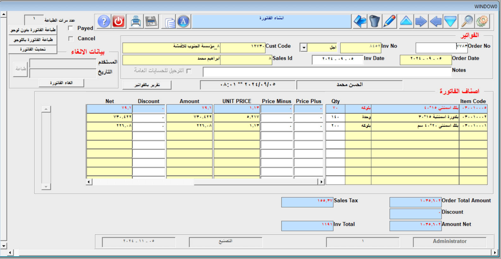Tick the Cancel checkbox
The image size is (501, 259).
click(70, 39)
